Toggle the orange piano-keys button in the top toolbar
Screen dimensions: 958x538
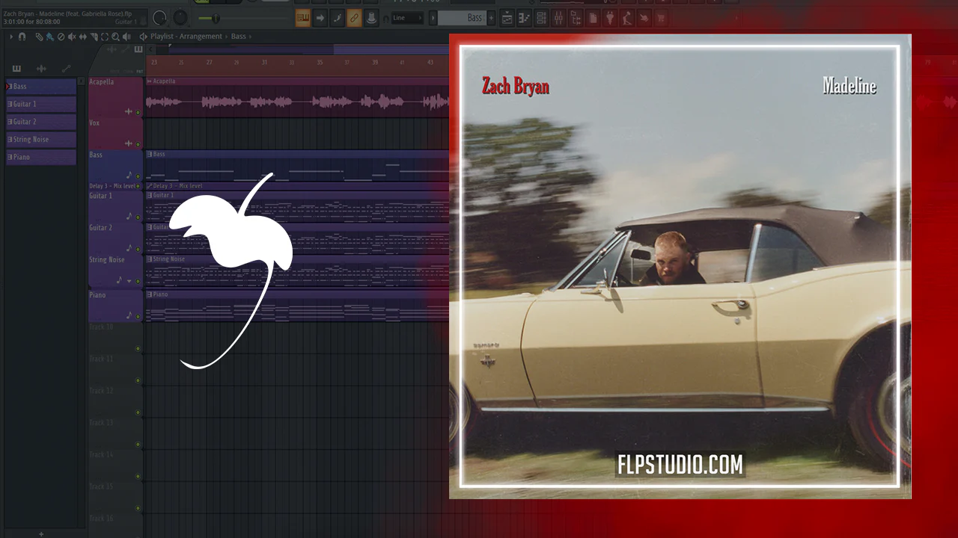point(303,18)
